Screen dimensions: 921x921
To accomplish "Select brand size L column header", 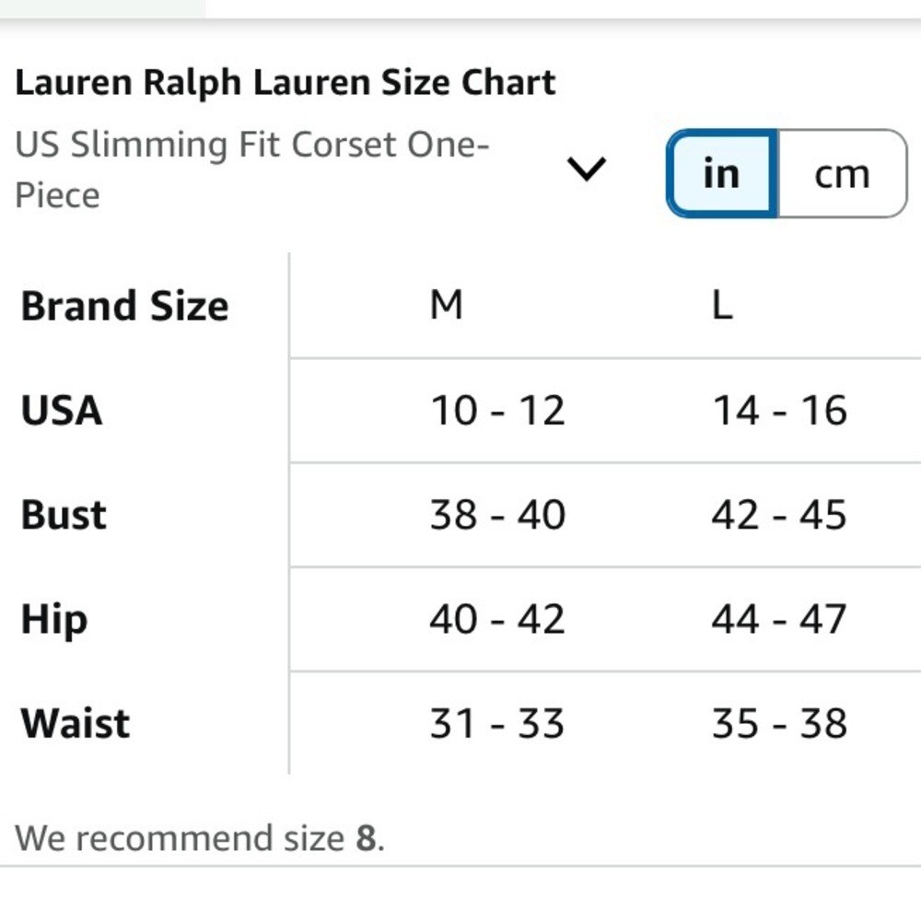I will [722, 306].
